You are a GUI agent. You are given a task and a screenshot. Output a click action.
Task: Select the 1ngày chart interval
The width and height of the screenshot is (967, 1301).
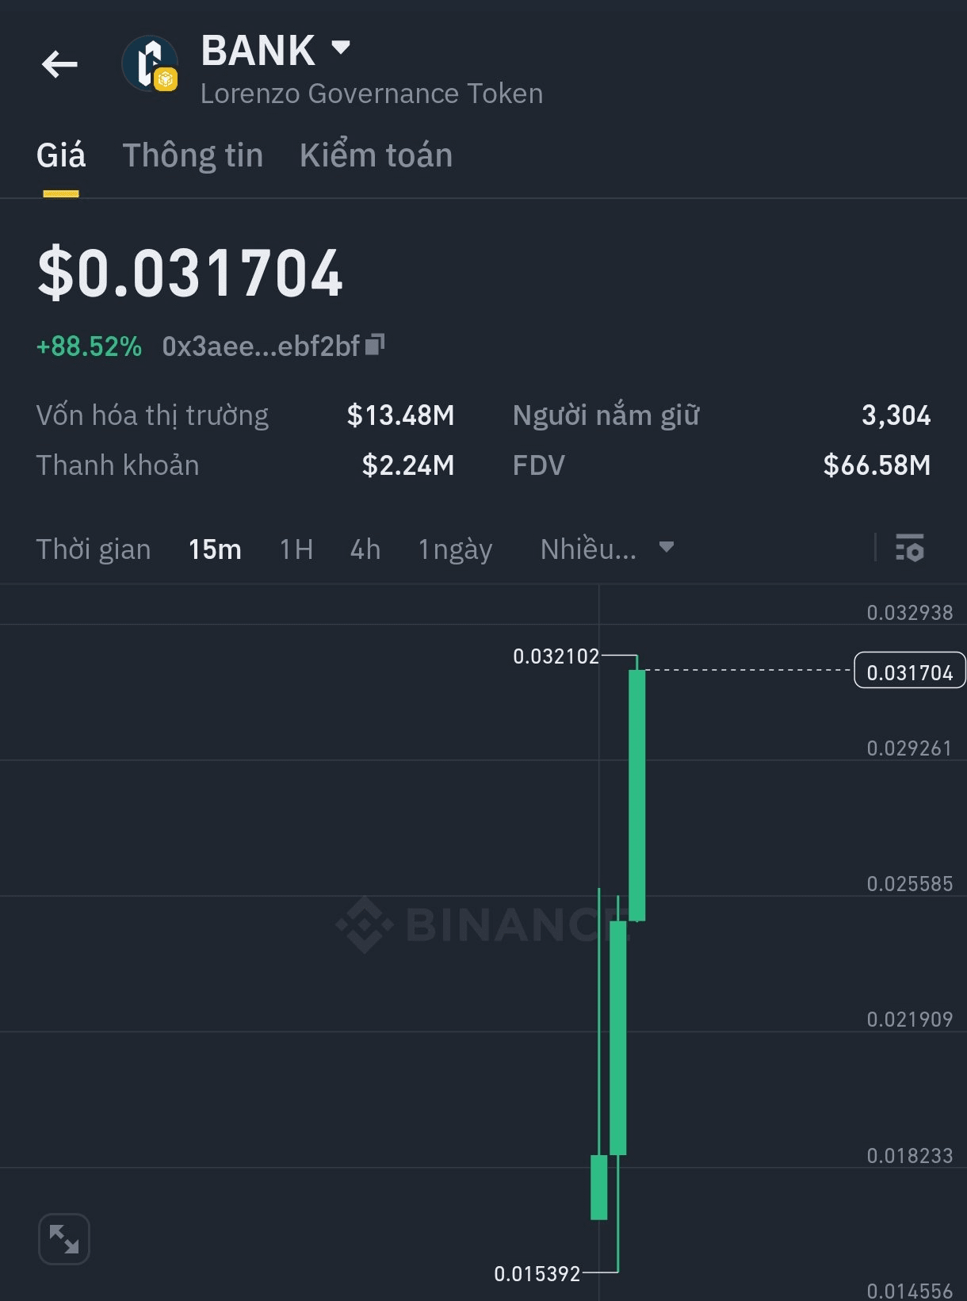click(455, 549)
